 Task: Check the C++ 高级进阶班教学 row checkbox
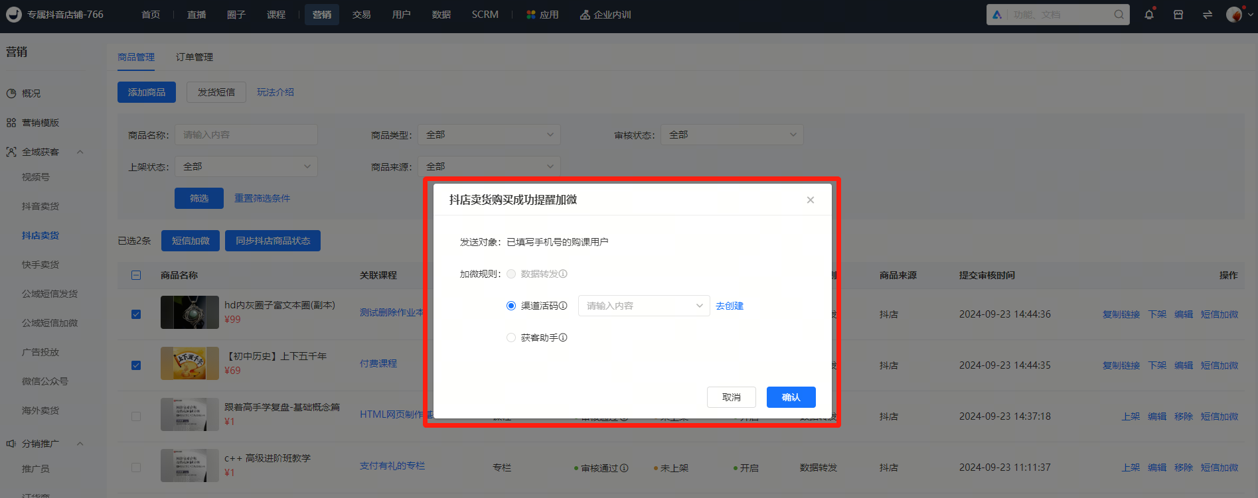[136, 467]
